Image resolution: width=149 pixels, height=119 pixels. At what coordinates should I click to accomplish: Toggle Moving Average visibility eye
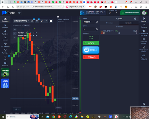31,35
